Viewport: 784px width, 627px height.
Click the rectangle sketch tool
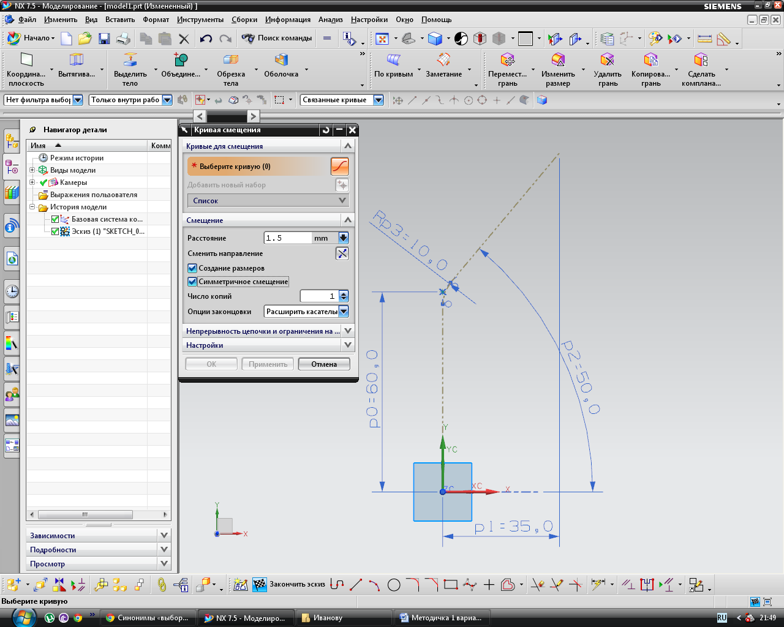(451, 585)
